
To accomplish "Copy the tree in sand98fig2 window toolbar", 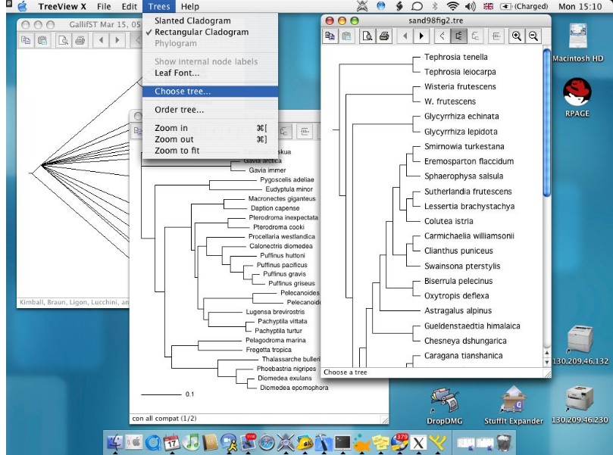I will coord(330,36).
